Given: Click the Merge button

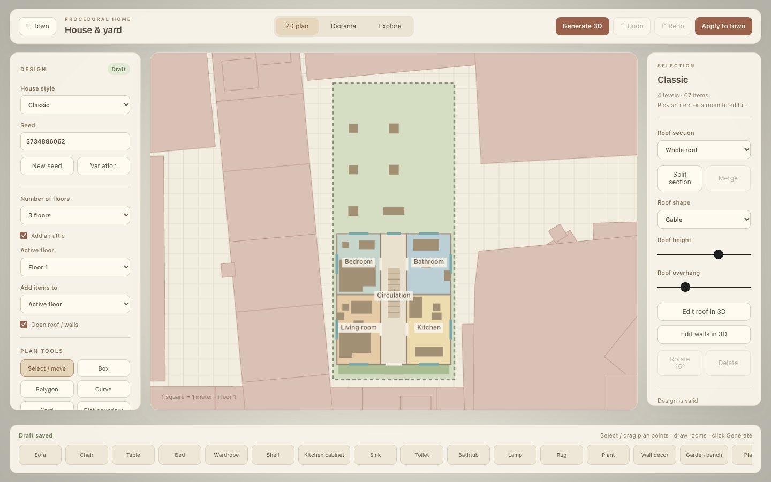Looking at the screenshot, I should [728, 178].
